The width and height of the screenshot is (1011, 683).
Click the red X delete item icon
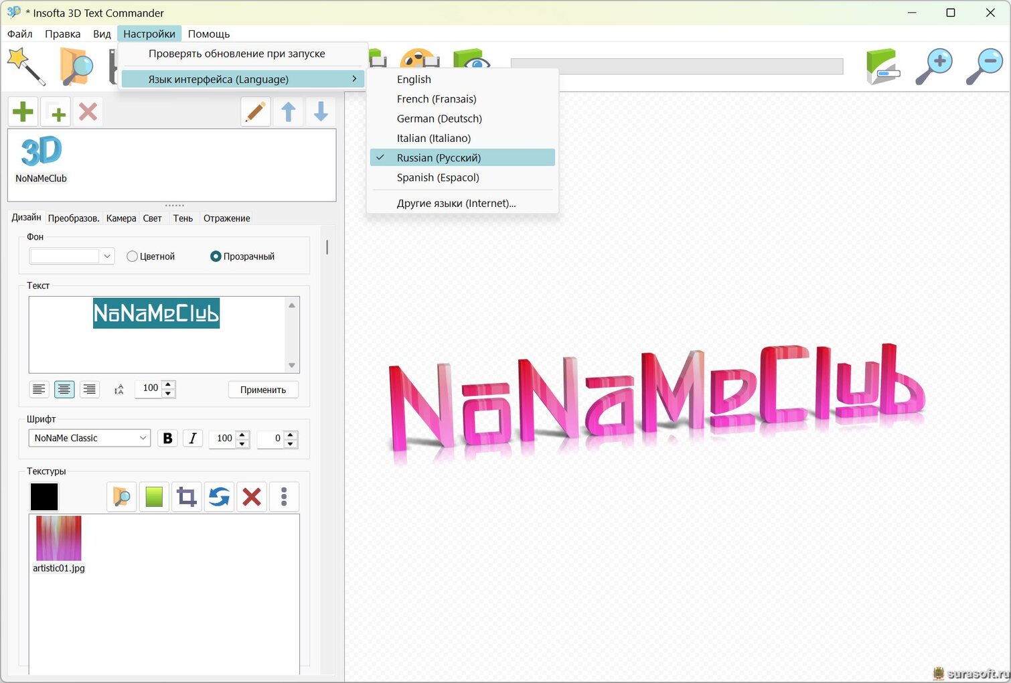(x=88, y=112)
